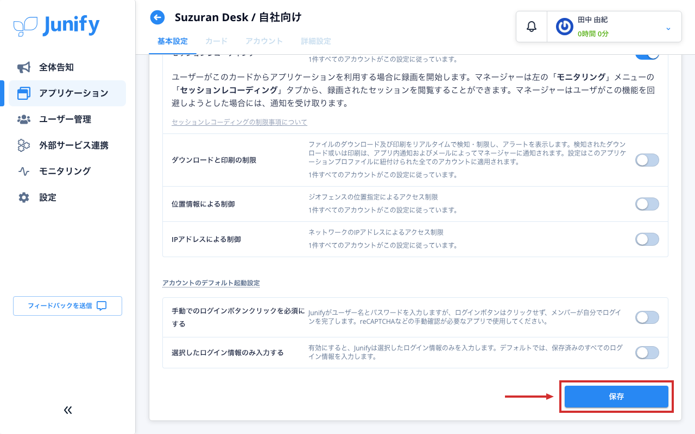Open the 詳細設定 tab
This screenshot has width=695, height=434.
pyautogui.click(x=316, y=41)
